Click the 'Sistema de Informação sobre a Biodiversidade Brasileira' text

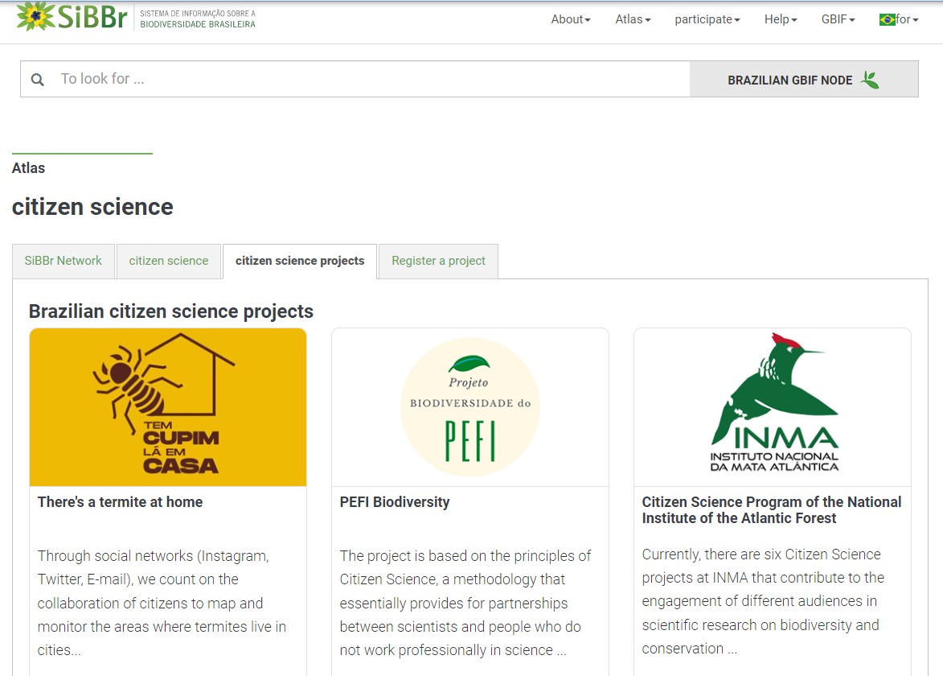click(198, 19)
